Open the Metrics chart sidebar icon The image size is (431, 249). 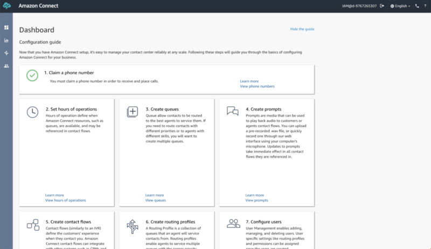[6, 40]
